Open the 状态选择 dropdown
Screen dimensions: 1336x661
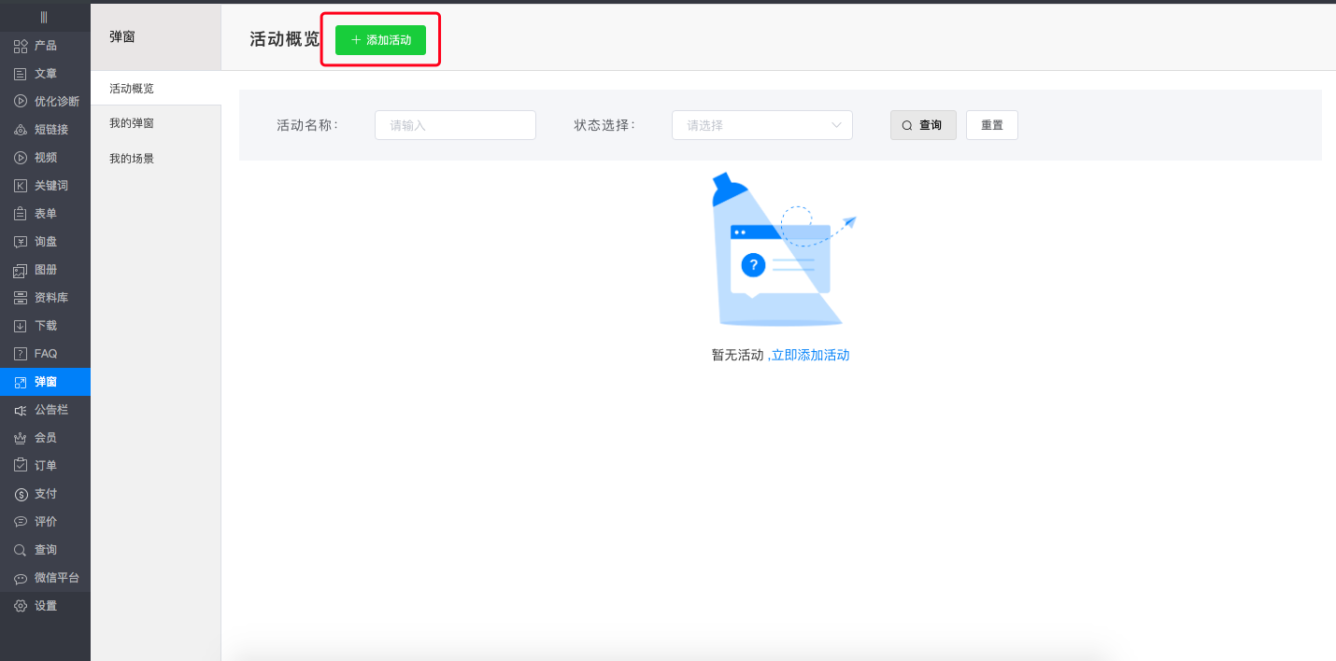point(752,125)
